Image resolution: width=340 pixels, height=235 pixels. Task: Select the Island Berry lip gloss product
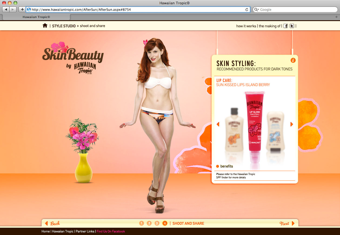[254, 127]
